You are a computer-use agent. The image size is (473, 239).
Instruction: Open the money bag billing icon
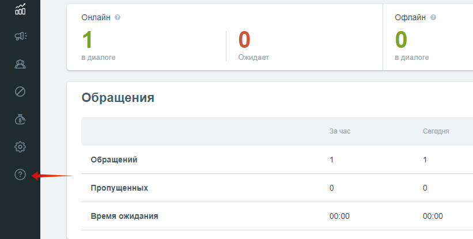[x=20, y=119]
